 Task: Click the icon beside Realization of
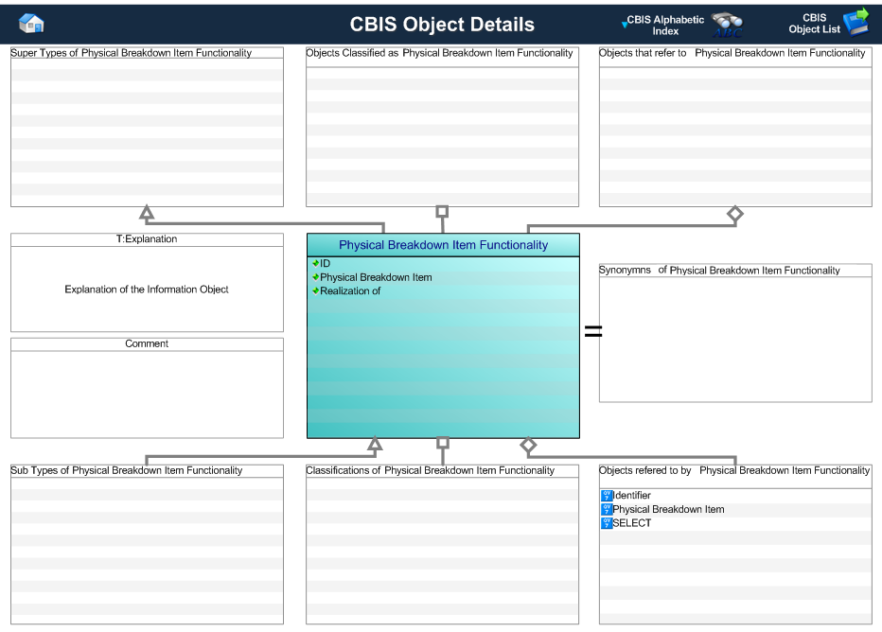315,290
